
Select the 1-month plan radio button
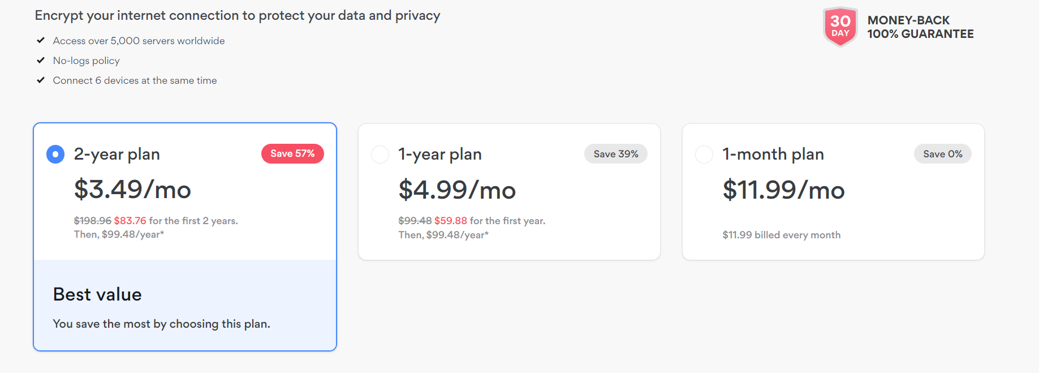[704, 154]
